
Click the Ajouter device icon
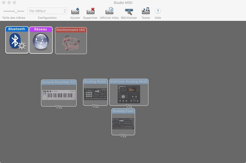(x=75, y=11)
